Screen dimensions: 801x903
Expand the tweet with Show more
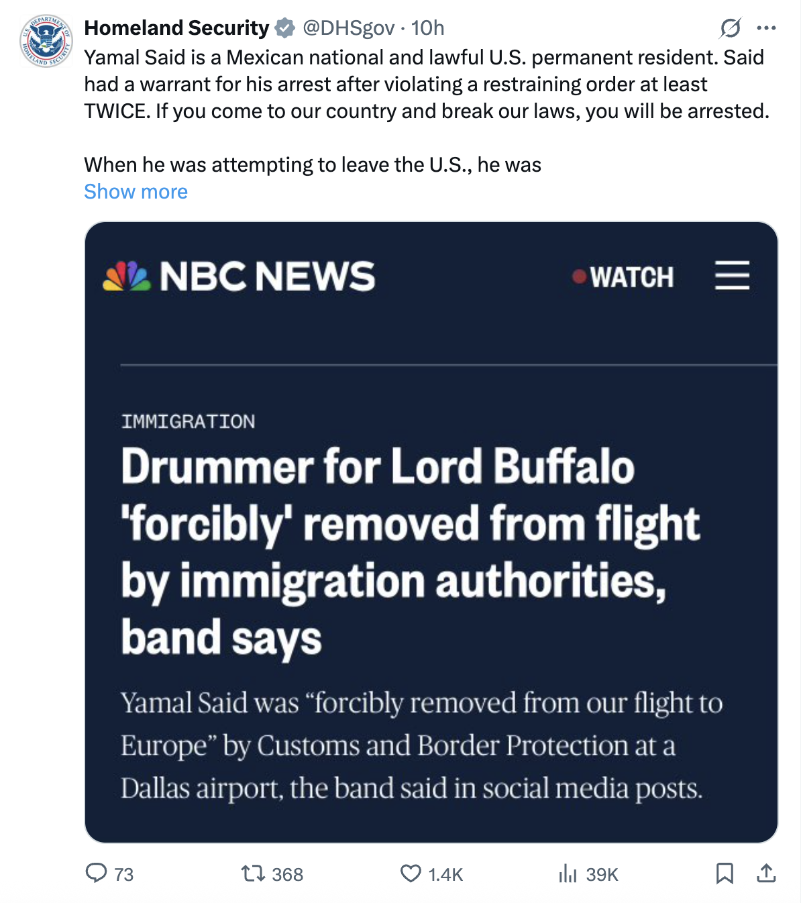coord(136,192)
